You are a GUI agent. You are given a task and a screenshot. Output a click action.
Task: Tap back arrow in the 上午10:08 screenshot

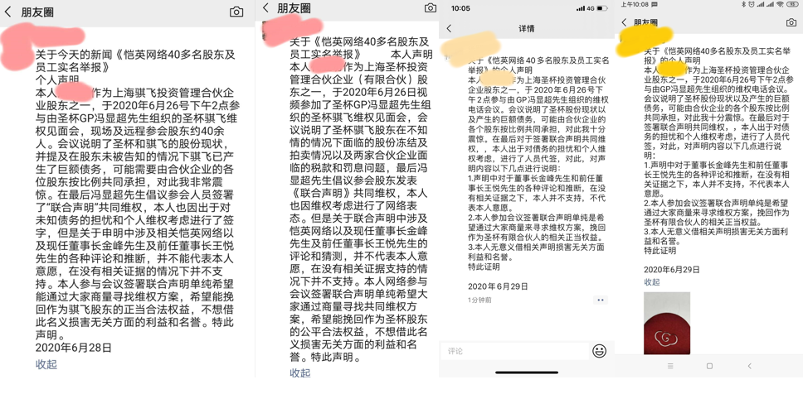(x=624, y=22)
